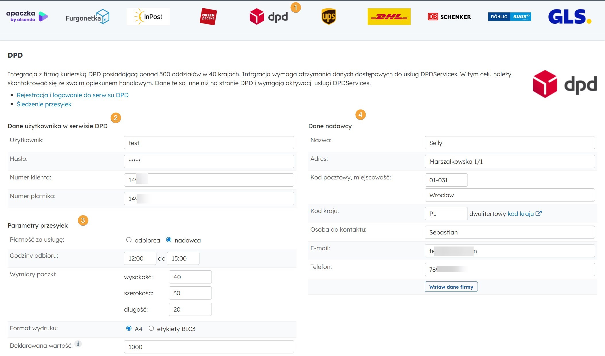Choose the InPost carrier logo
This screenshot has width=605, height=356.
point(148,17)
